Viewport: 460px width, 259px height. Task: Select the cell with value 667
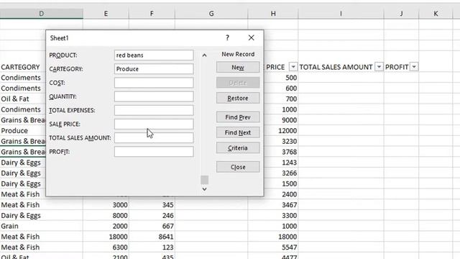152,226
